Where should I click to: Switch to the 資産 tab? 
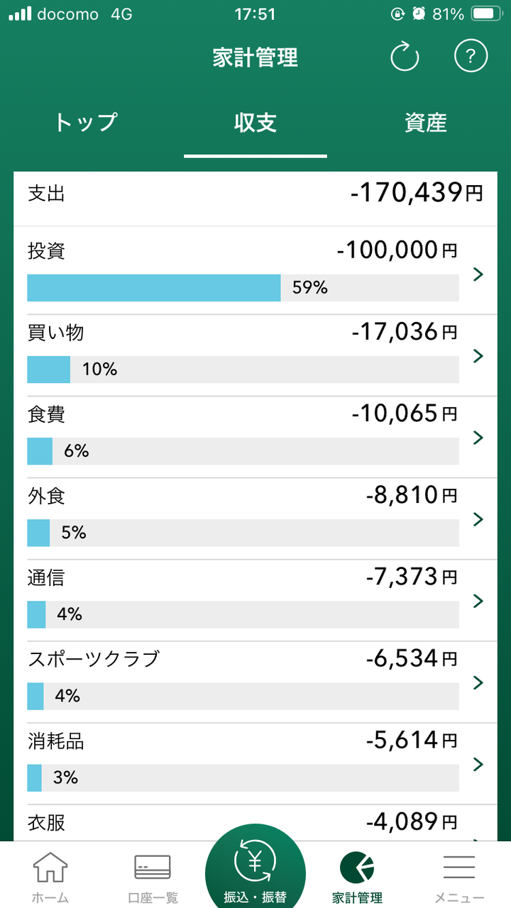(x=426, y=123)
